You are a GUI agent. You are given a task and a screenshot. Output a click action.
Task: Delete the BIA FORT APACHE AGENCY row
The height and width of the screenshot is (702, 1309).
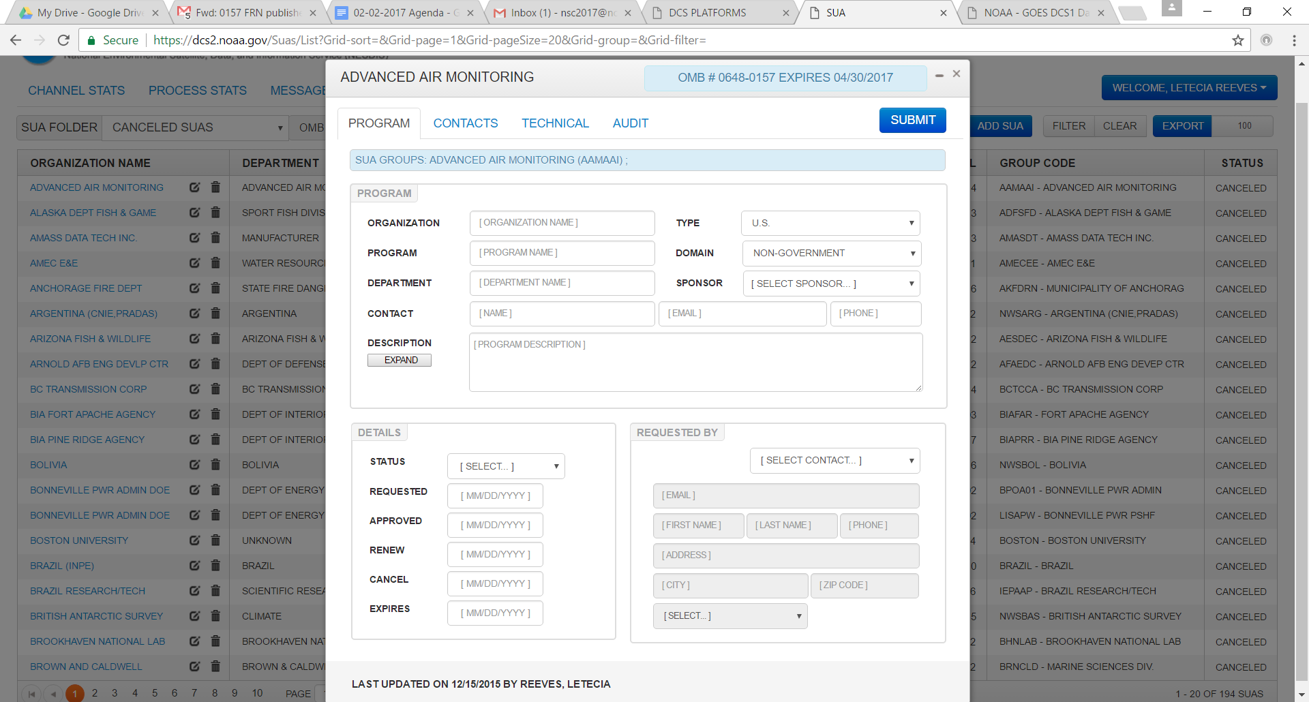[215, 414]
